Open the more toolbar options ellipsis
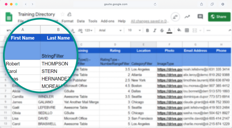Image resolution: width=232 pixels, height=128 pixels. (208, 30)
